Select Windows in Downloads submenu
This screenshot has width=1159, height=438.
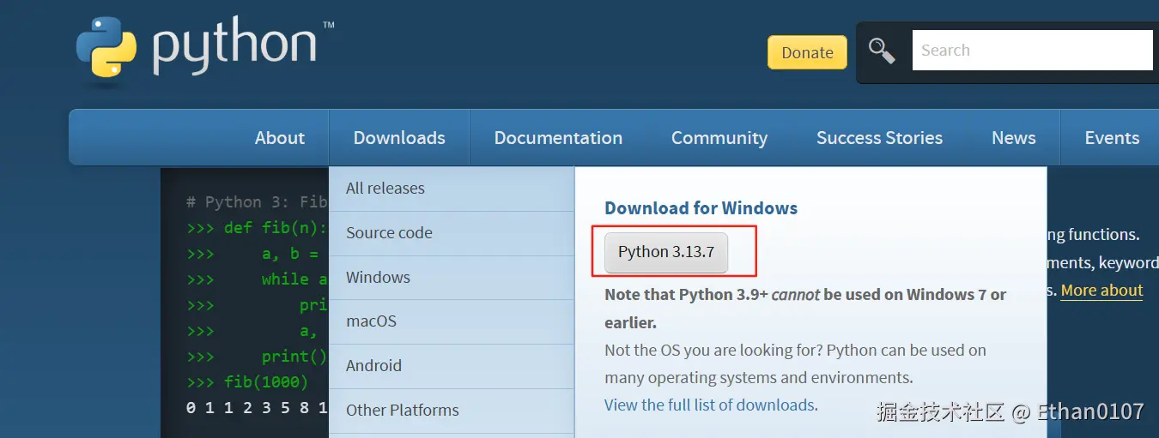click(452, 278)
